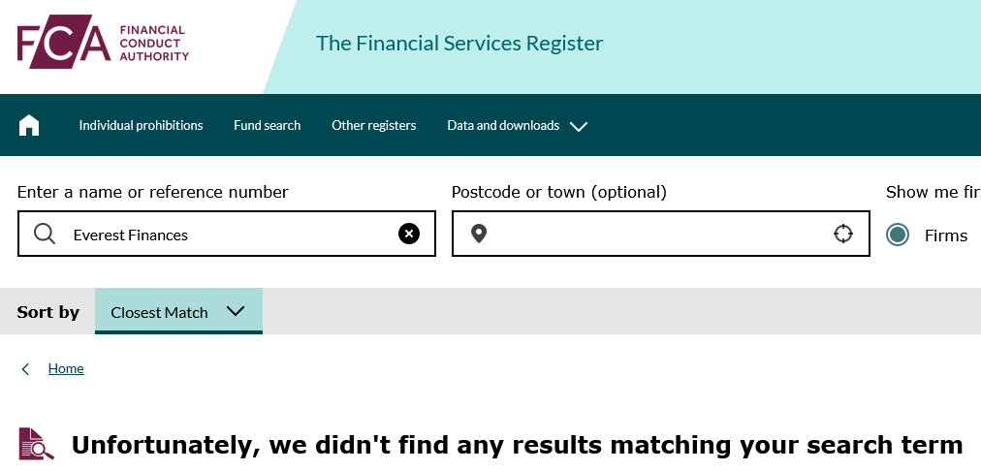Click the magnifier icon in search box
This screenshot has height=471, width=981.
(x=45, y=234)
